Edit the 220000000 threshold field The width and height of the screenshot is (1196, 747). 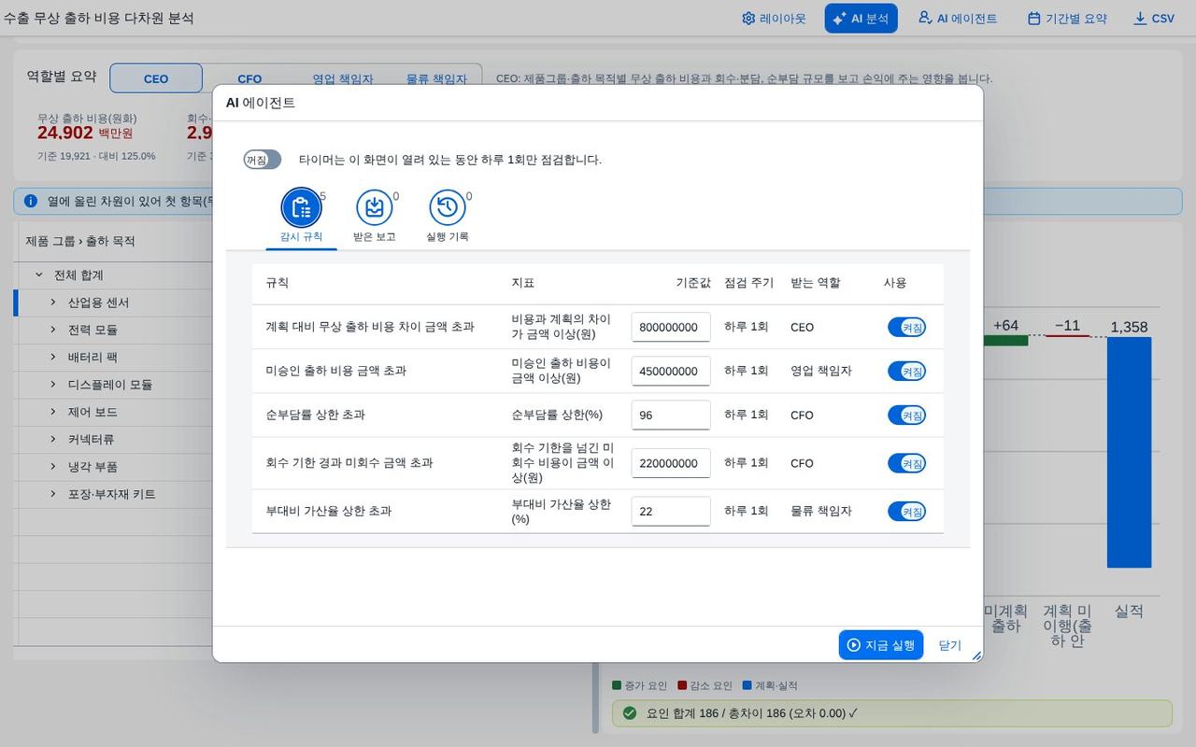671,463
